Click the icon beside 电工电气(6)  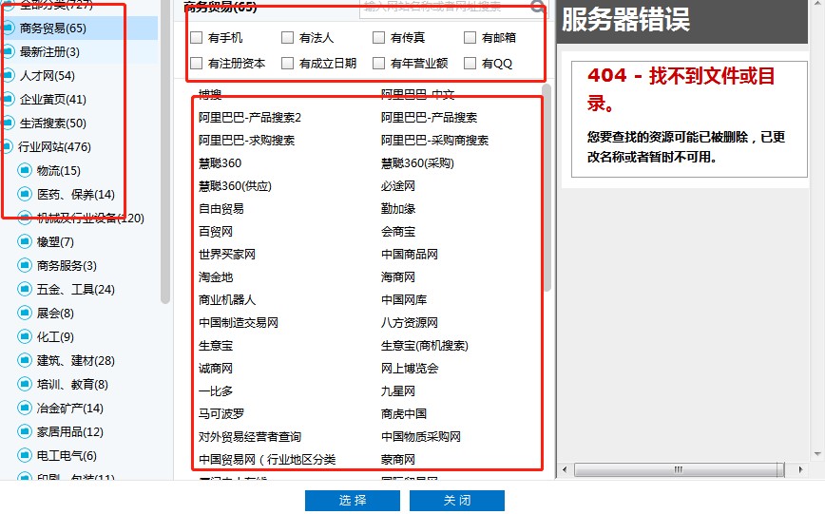[x=25, y=455]
